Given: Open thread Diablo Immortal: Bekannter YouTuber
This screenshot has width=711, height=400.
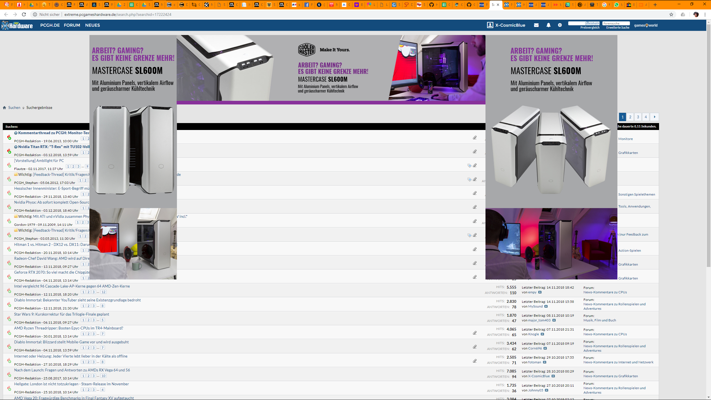Looking at the screenshot, I should (77, 300).
